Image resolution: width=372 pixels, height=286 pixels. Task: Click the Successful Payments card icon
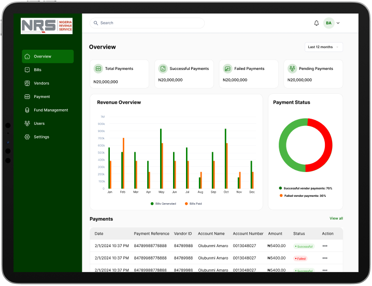(163, 69)
